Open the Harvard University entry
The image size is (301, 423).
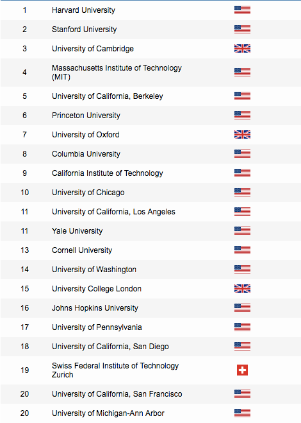point(83,10)
